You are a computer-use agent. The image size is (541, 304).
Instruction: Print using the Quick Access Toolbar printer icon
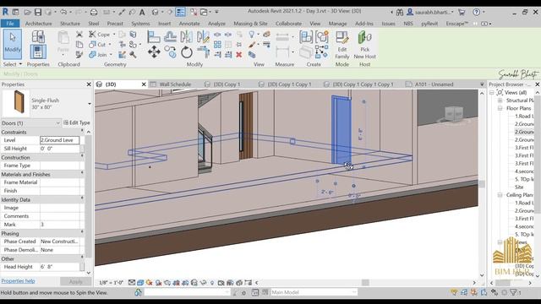click(x=94, y=12)
